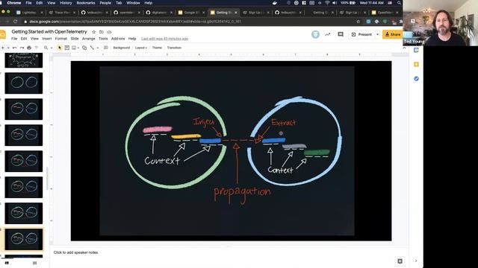Viewport: 478px width, 268px height.
Task: Expand the side panel arrow
Action: (416, 261)
